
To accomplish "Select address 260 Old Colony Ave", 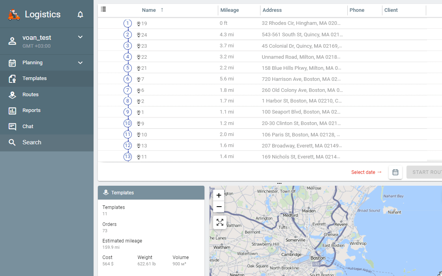I will pyautogui.click(x=302, y=90).
